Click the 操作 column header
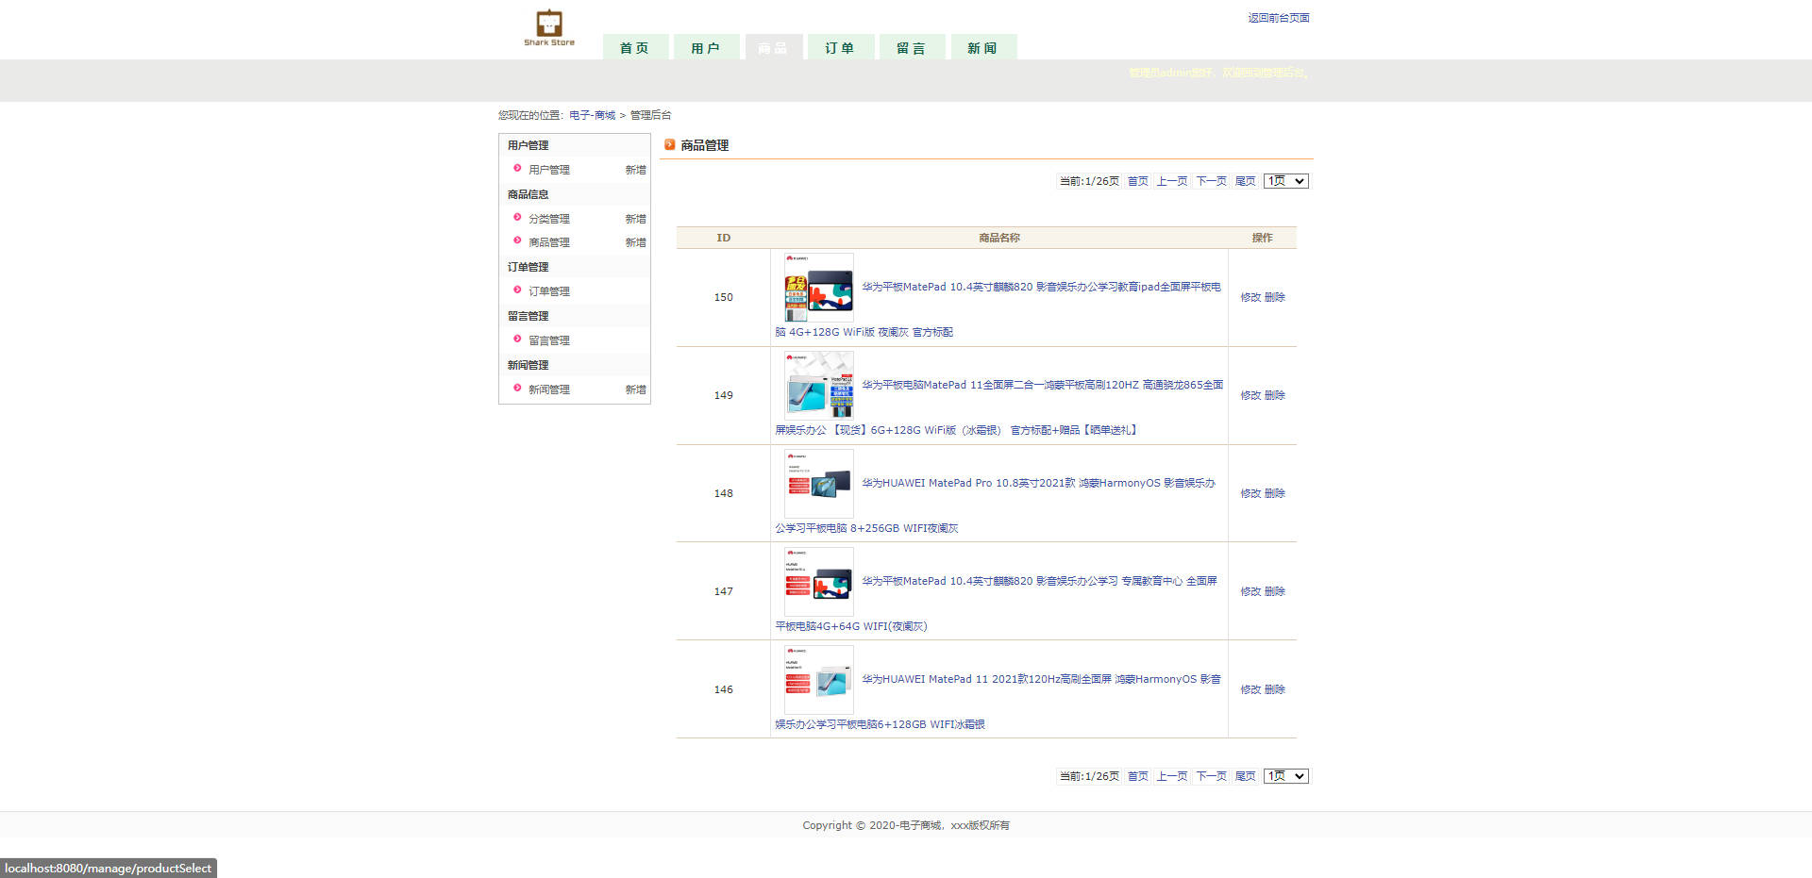The width and height of the screenshot is (1812, 878). click(1262, 238)
